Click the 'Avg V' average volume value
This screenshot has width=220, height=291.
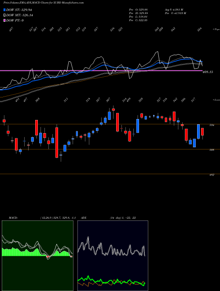[174, 10]
